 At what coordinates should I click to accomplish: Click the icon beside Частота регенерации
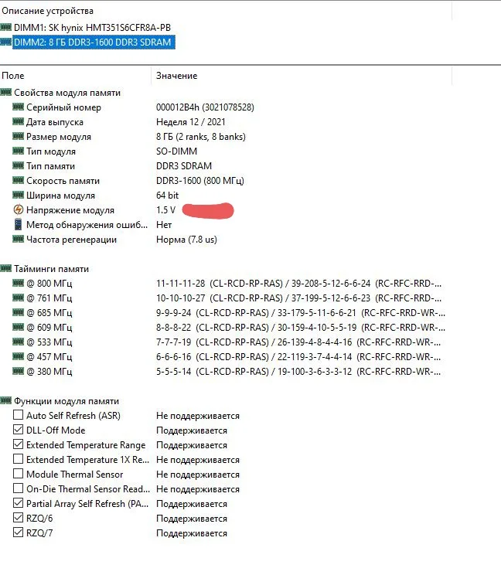point(18,239)
